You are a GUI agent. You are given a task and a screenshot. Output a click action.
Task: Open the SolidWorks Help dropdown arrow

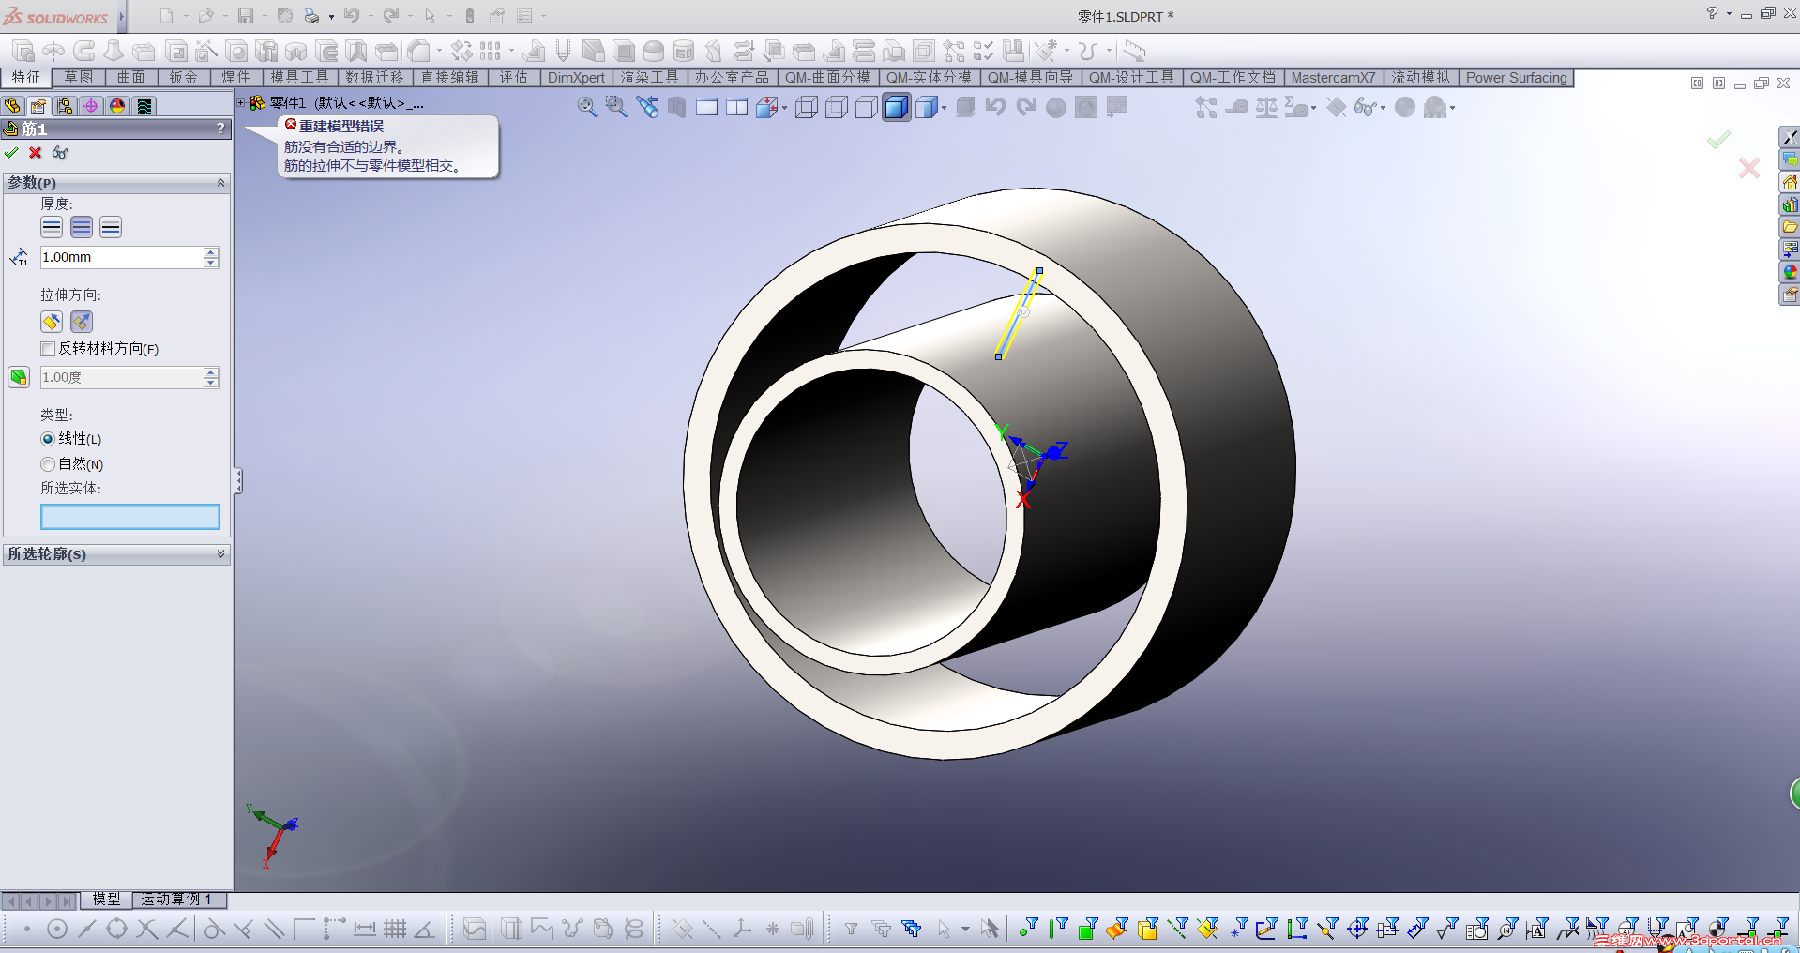1729,13
